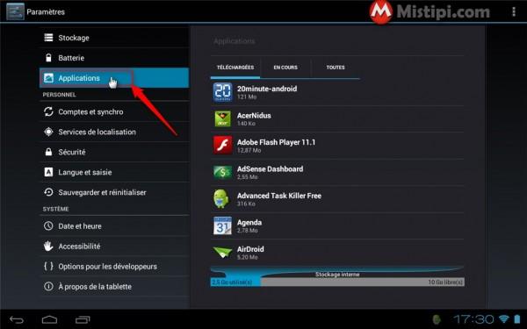
Task: Tap the Wi-Fi status icon
Action: (504, 318)
